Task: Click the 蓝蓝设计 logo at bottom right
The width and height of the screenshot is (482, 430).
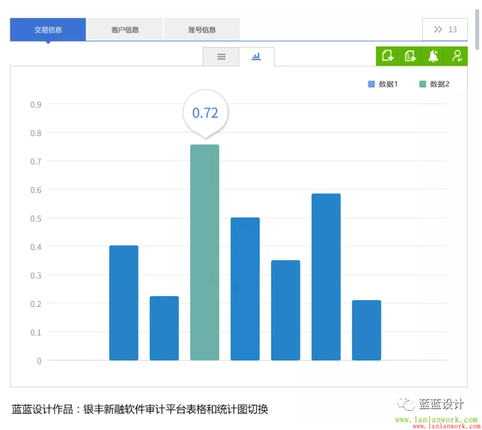Action: pos(441,403)
